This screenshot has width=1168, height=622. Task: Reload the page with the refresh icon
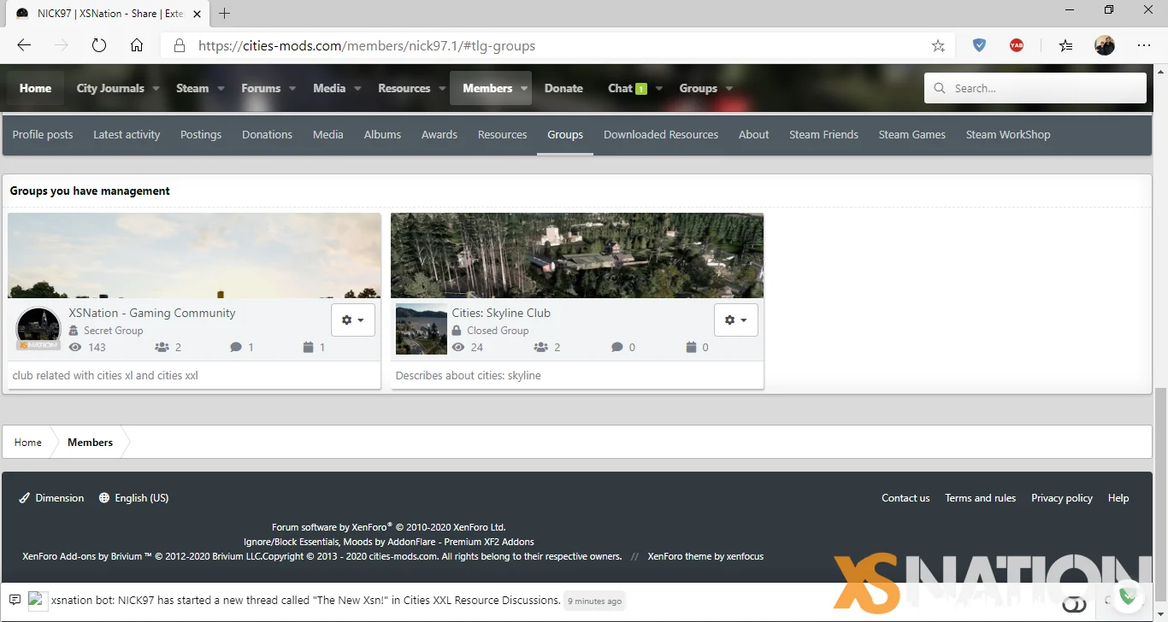click(x=99, y=46)
